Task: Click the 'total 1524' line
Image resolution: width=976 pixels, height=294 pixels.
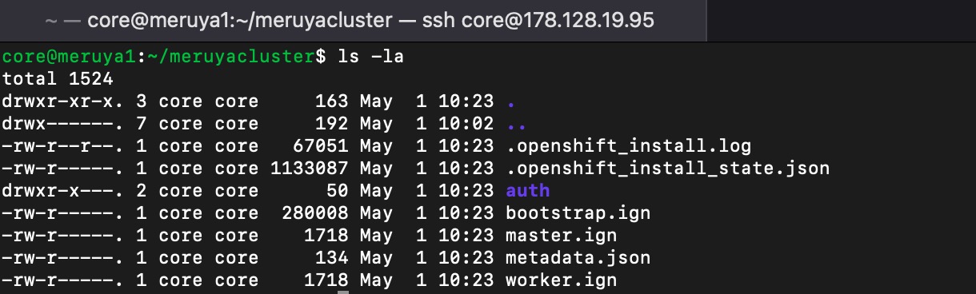Action: tap(58, 79)
